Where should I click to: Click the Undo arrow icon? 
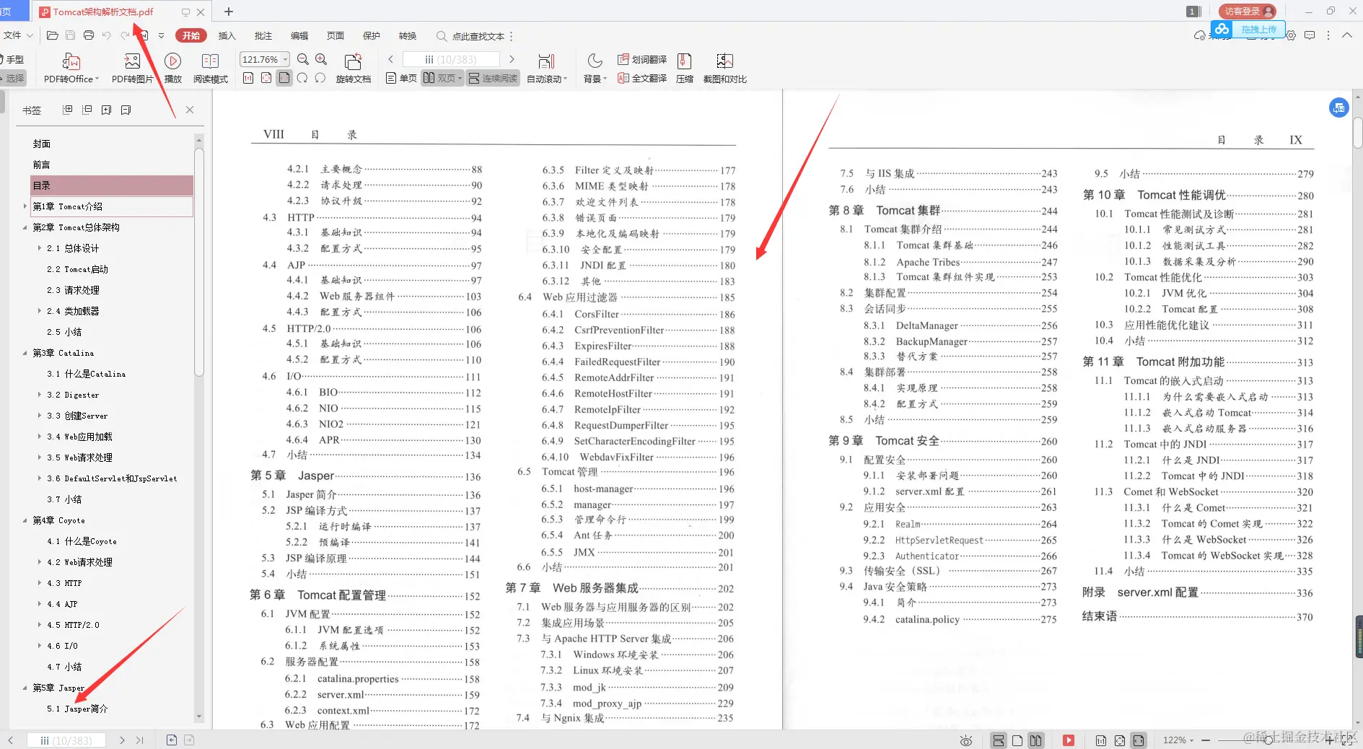pyautogui.click(x=107, y=35)
